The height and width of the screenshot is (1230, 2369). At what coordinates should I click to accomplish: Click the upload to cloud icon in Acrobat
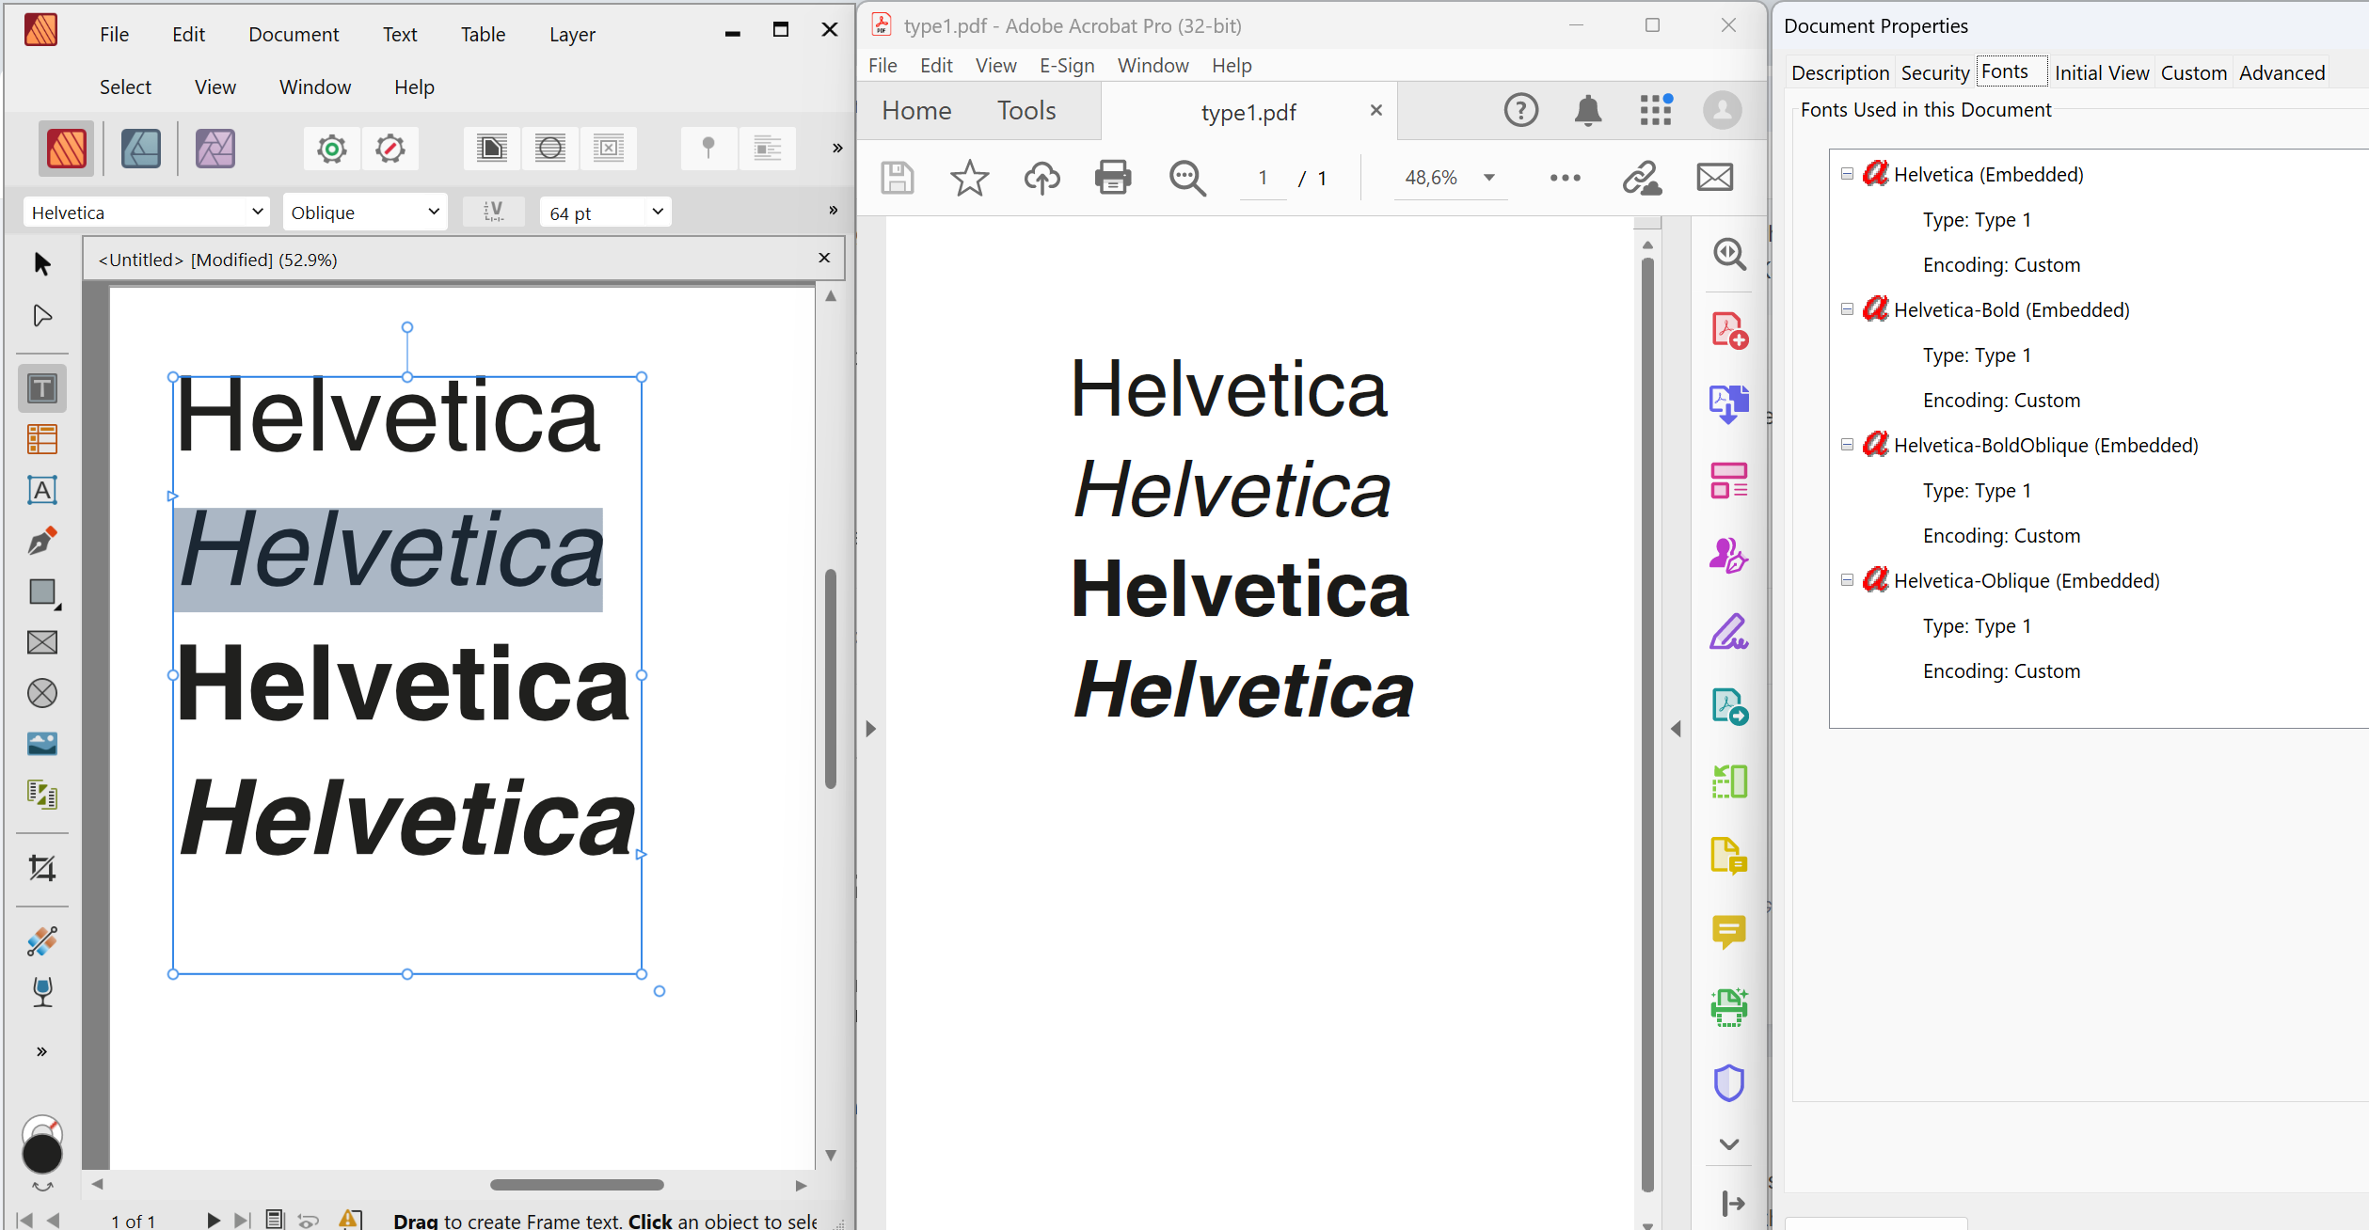point(1041,177)
